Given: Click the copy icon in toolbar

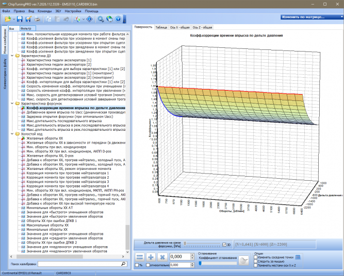Looking at the screenshot, I should tap(48, 19).
